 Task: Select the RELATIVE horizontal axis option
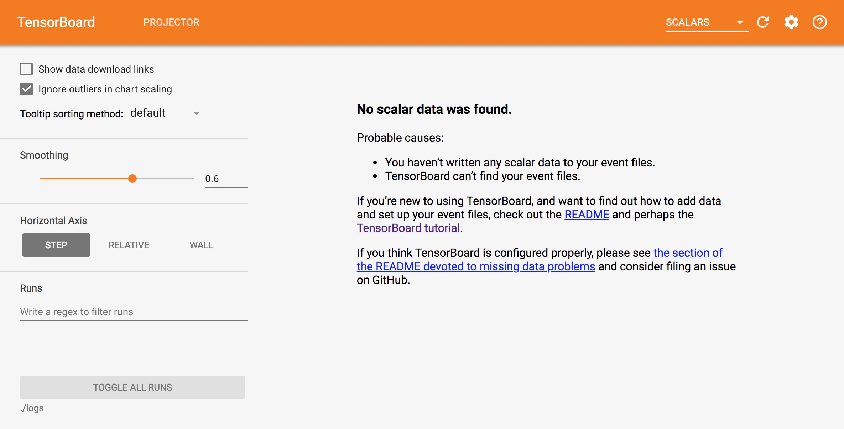coord(129,245)
